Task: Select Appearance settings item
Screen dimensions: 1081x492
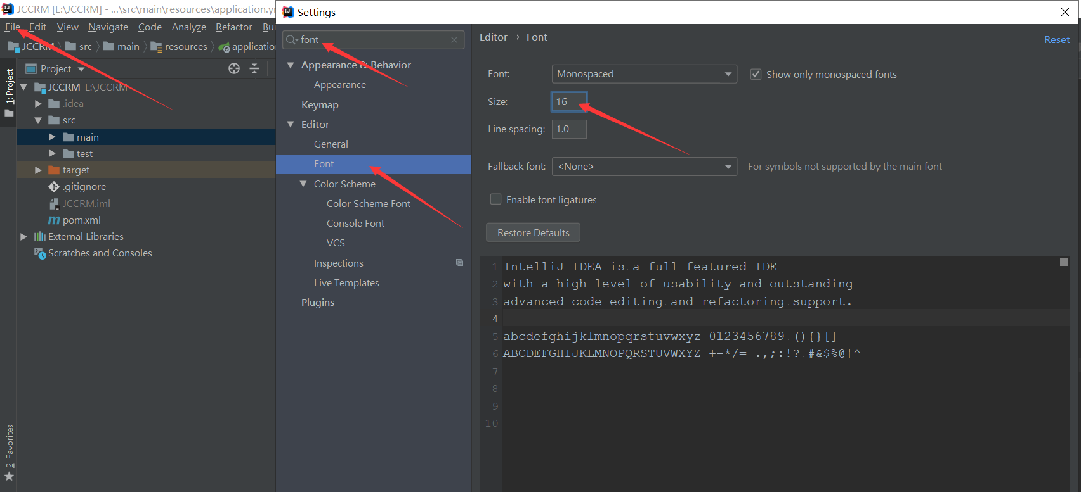Action: [340, 85]
